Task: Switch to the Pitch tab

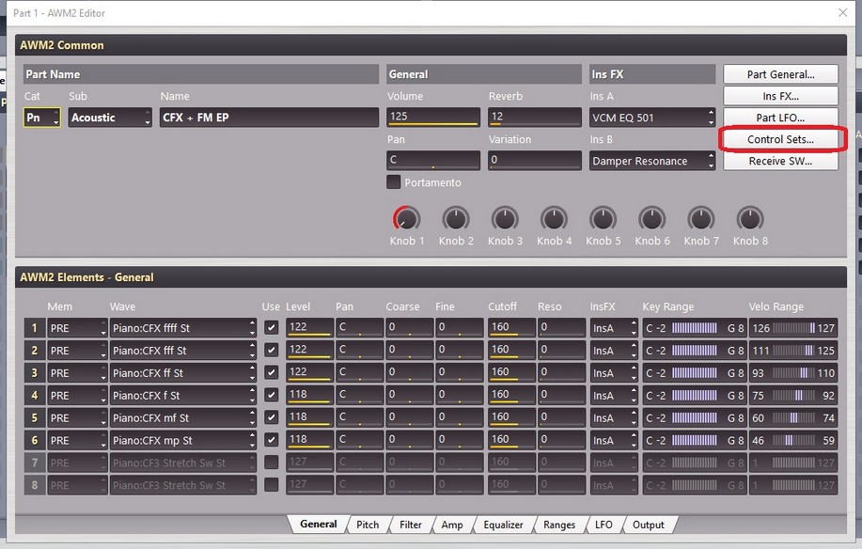Action: pos(368,525)
